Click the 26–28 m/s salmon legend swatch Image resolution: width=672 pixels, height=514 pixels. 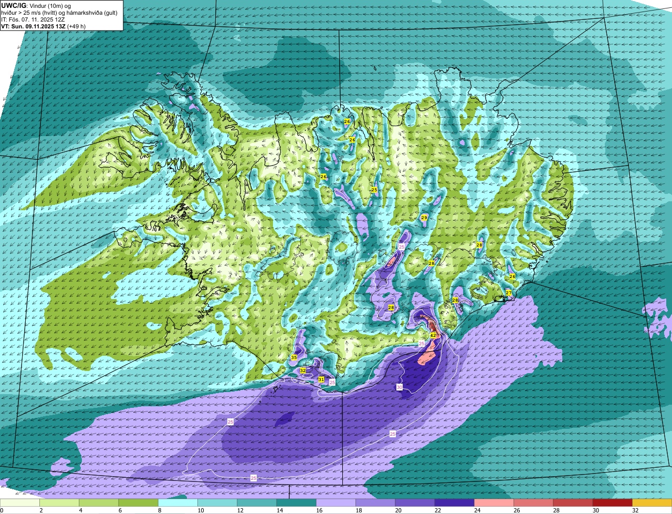pyautogui.click(x=533, y=502)
